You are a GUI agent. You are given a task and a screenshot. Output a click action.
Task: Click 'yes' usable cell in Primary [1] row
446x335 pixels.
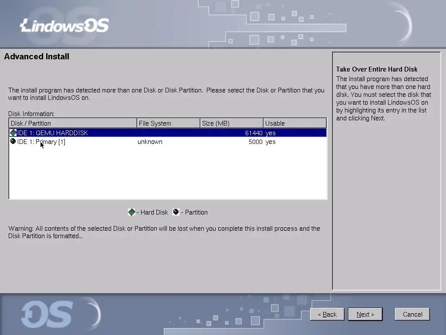[x=270, y=142]
